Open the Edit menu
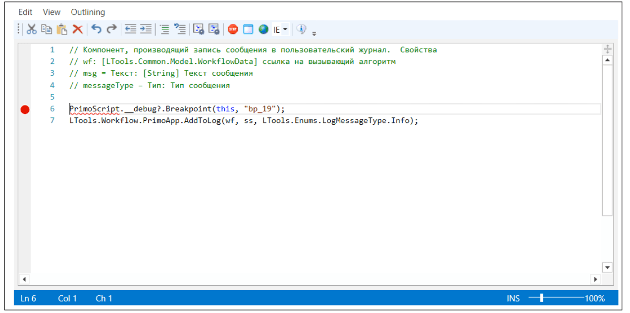The image size is (630, 313). tap(25, 12)
